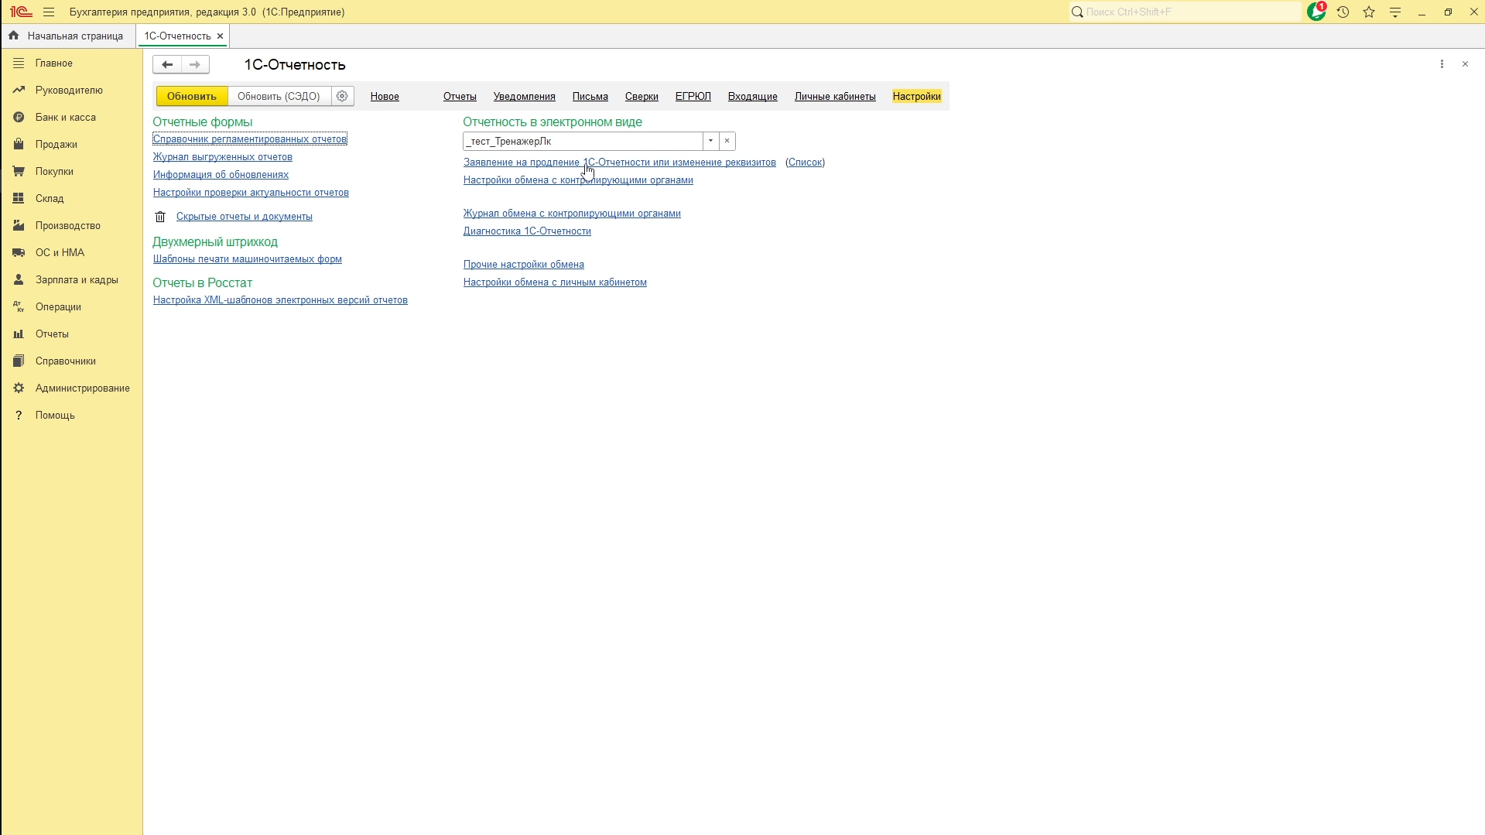Screen dimensions: 1485x835
Task: Open Прочие настройки обмена link
Action: pyautogui.click(x=524, y=265)
